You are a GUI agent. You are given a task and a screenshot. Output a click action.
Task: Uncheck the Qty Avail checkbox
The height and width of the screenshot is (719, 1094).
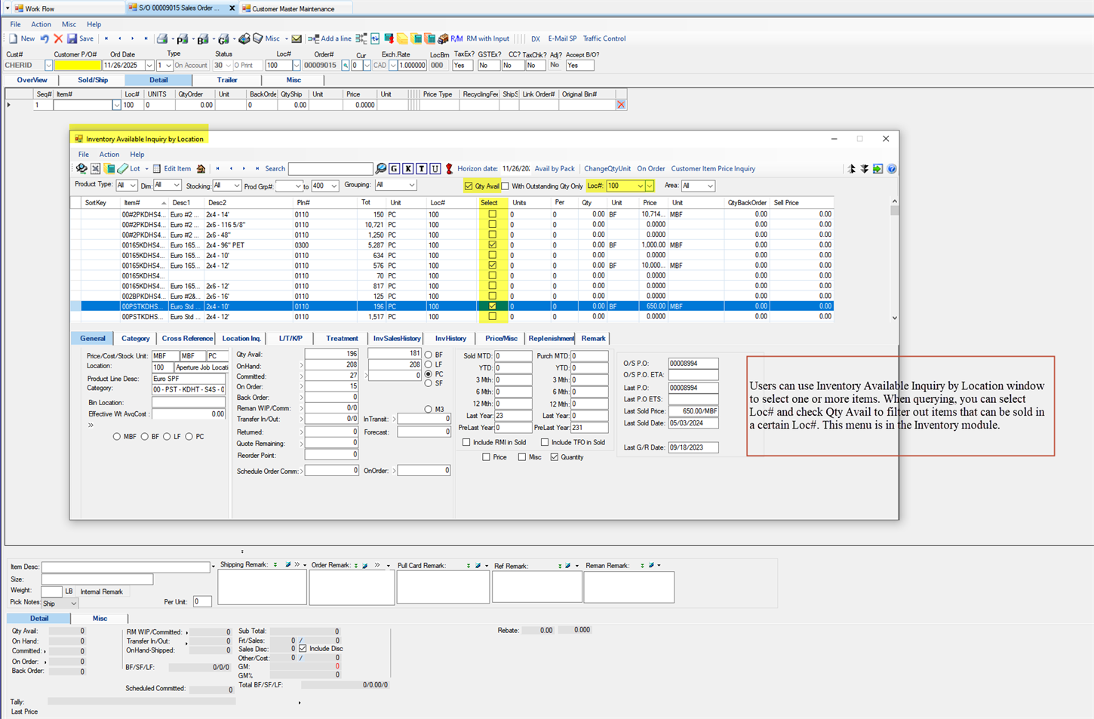(469, 186)
